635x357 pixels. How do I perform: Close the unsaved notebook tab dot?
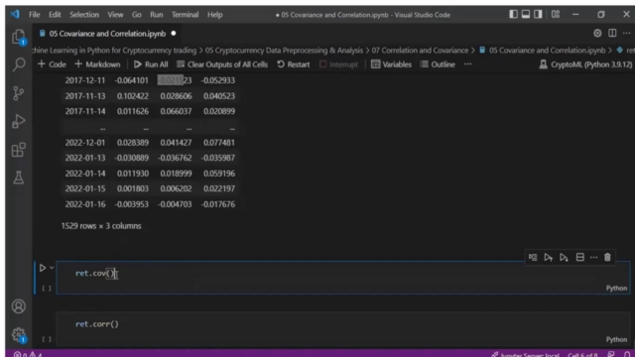point(174,33)
